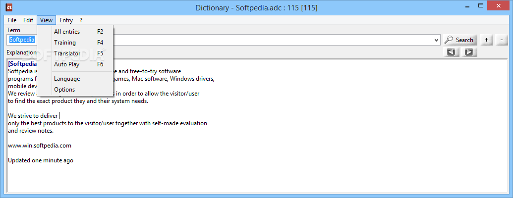Go to the next entry arrow button
513x198 pixels.
coord(469,52)
